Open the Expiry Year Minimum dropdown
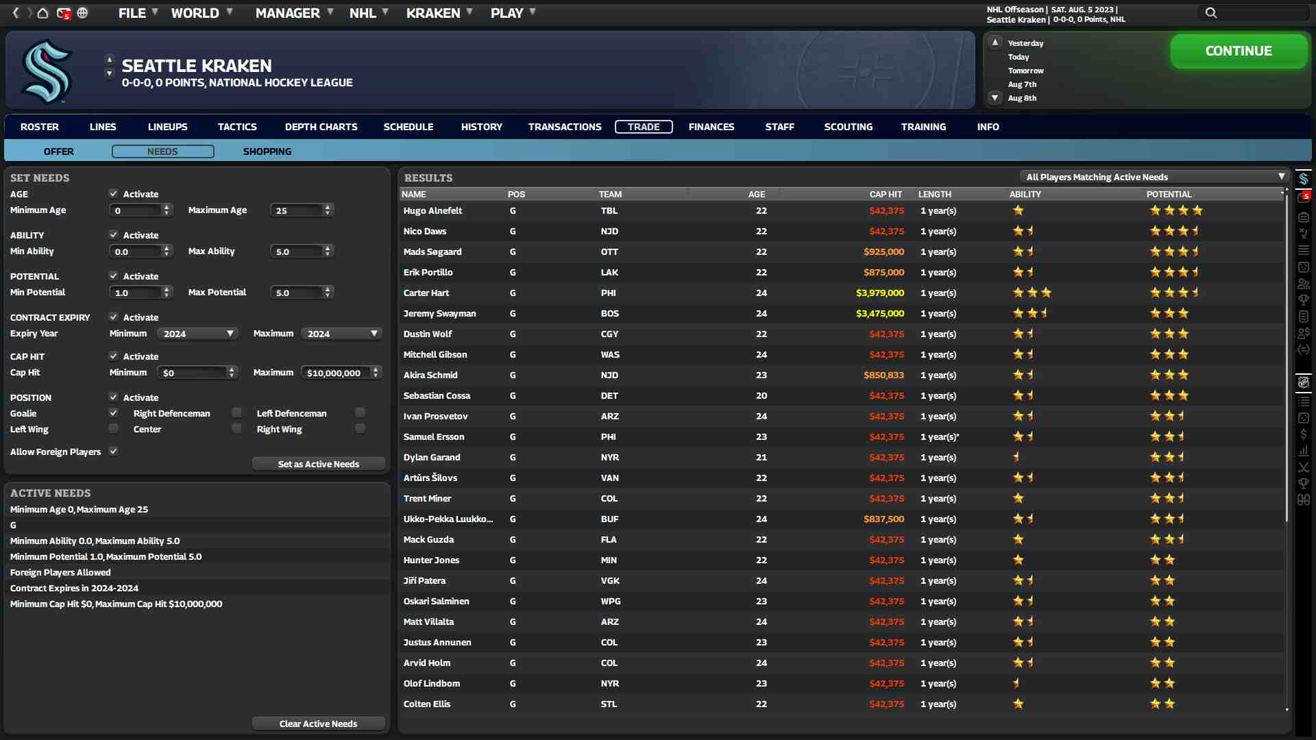1316x740 pixels. [198, 334]
